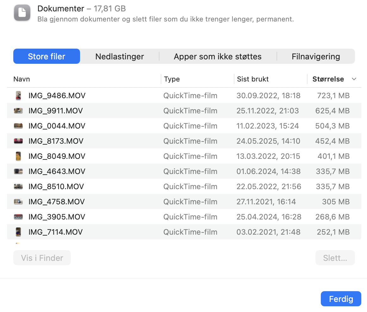Click the 305 MB size value
The image size is (367, 312).
pos(336,202)
